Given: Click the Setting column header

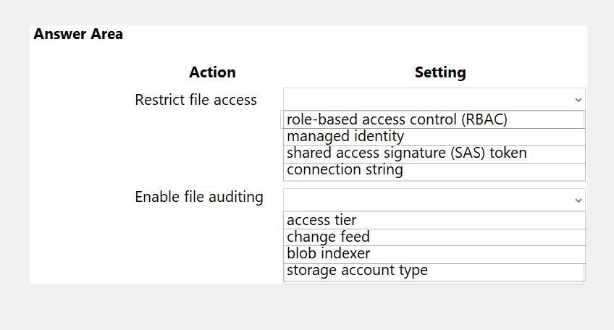Looking at the screenshot, I should tap(440, 72).
